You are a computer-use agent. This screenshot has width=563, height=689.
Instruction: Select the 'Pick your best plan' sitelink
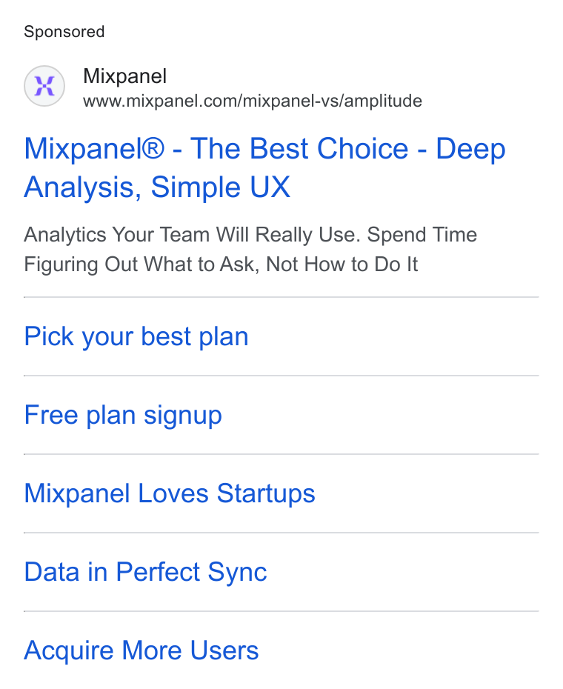click(136, 336)
